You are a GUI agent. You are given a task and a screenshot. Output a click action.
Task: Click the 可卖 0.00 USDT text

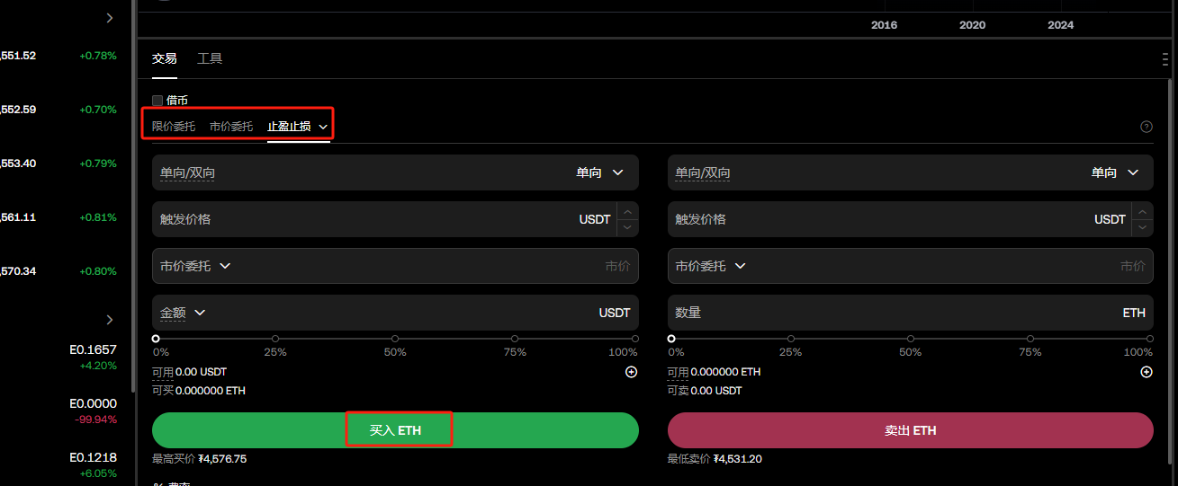pos(705,391)
